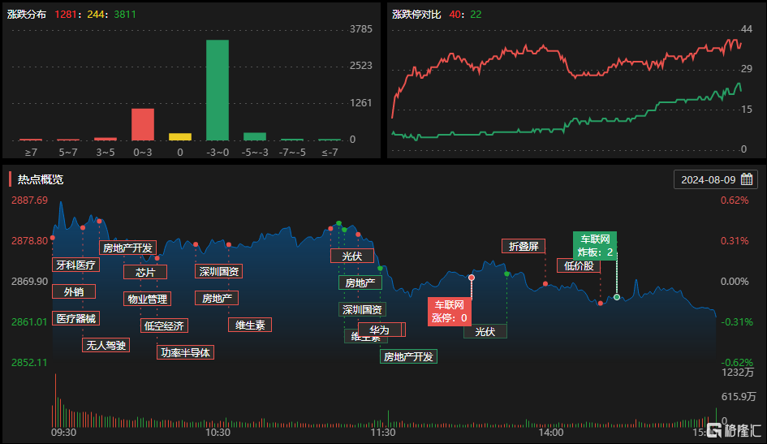This screenshot has width=767, height=444.
Task: Open the calendar icon beside 2024-08-09
Action: click(747, 179)
